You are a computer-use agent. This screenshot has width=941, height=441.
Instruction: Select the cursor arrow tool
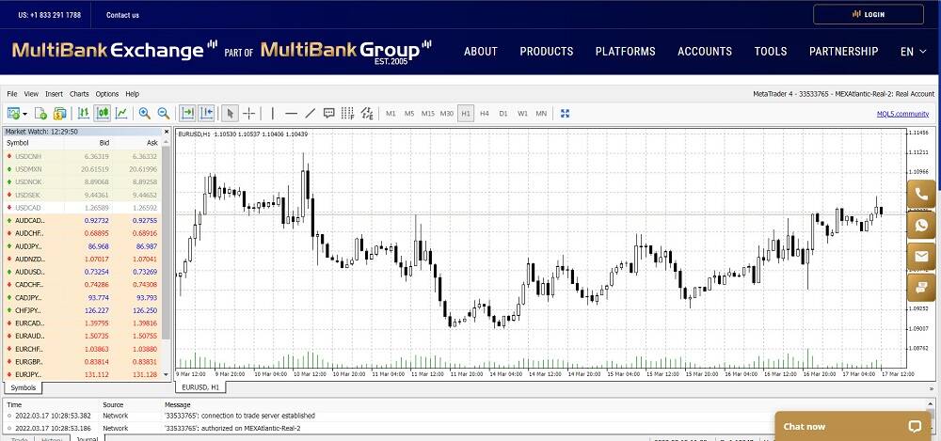[x=230, y=113]
